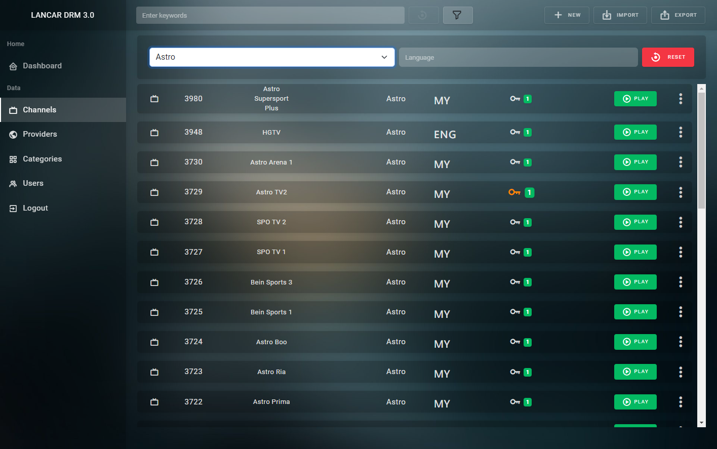Click the TV icon in the HGTV row
Image resolution: width=717 pixels, height=449 pixels.
tap(154, 132)
